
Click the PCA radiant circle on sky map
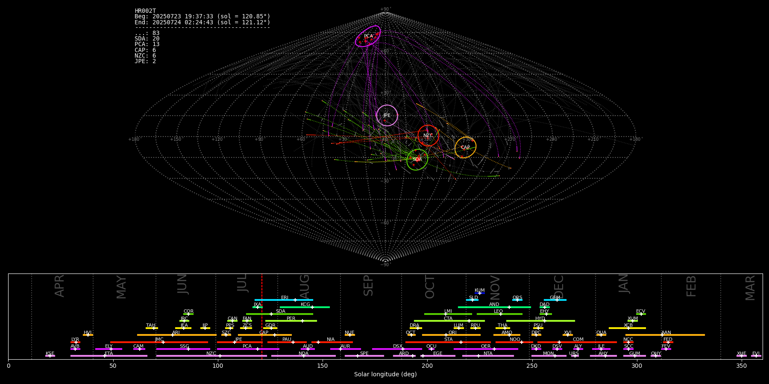[368, 36]
